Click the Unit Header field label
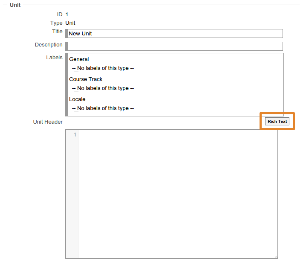The width and height of the screenshot is (303, 261). click(x=48, y=122)
